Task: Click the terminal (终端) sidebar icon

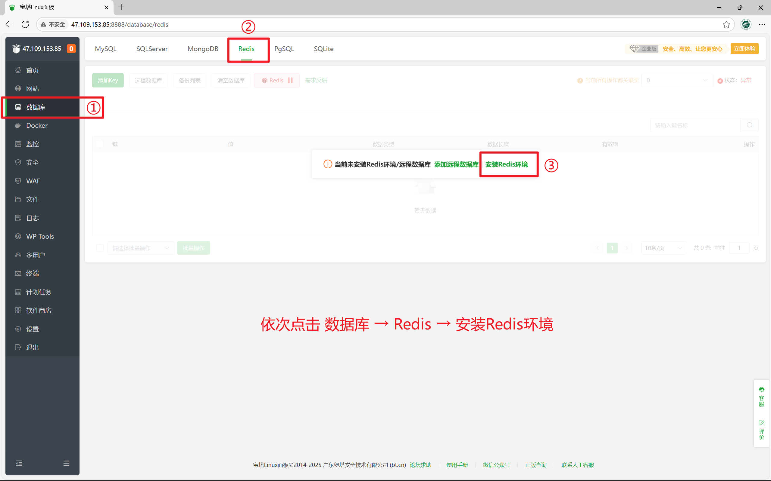Action: [18, 273]
